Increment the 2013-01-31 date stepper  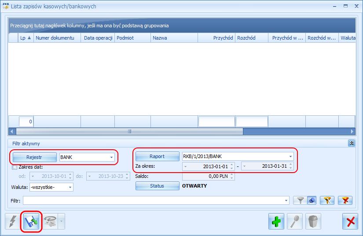click(x=291, y=164)
